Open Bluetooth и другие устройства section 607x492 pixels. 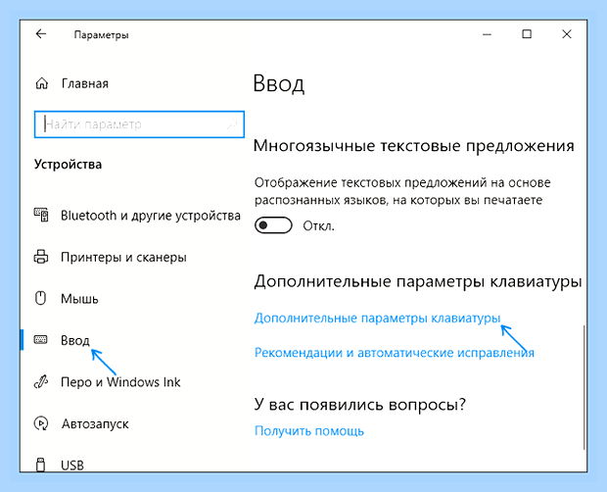pyautogui.click(x=151, y=216)
